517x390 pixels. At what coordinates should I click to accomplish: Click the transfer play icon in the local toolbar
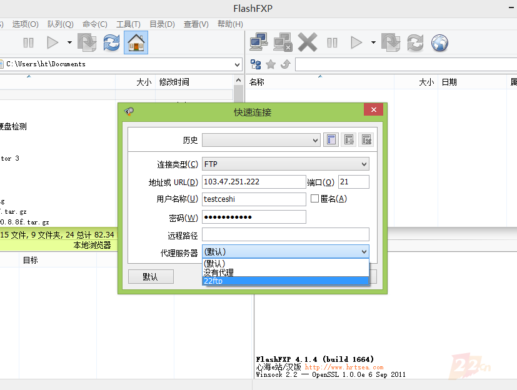(x=53, y=43)
